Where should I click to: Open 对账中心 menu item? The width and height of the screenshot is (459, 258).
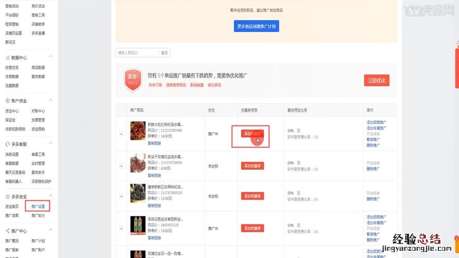(x=38, y=111)
